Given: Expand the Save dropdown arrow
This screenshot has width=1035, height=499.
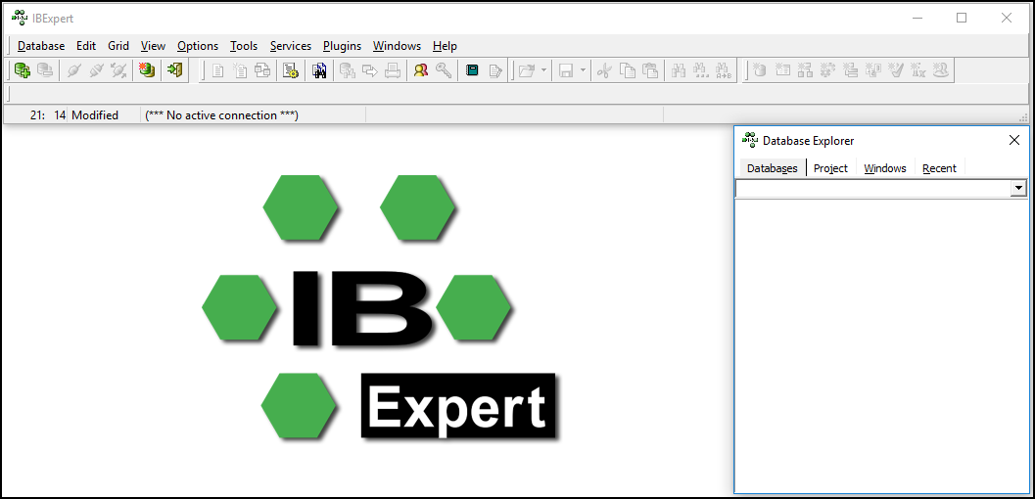Looking at the screenshot, I should pos(583,70).
